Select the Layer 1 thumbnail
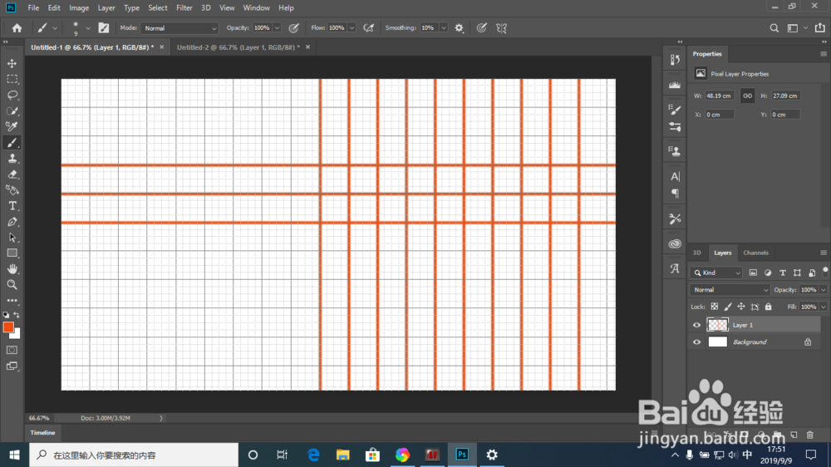Viewport: 831px width, 467px height. coord(718,325)
